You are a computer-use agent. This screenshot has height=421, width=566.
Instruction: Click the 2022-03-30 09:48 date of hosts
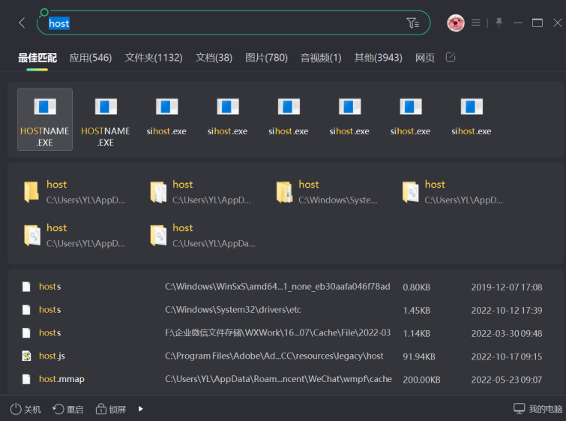(x=507, y=333)
